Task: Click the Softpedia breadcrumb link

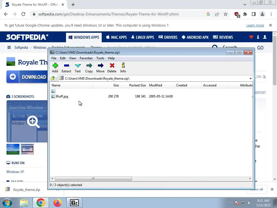Action: (x=21, y=47)
